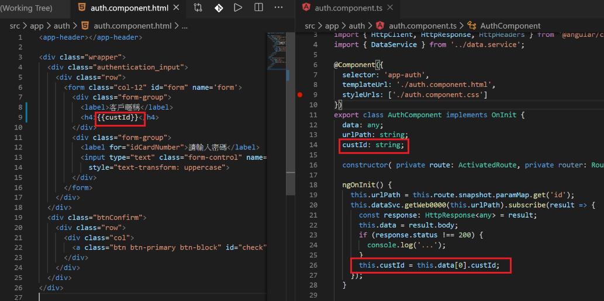Screen dimensions: 604x301
Task: Click the compare changes icon in toolbar
Action: click(198, 8)
